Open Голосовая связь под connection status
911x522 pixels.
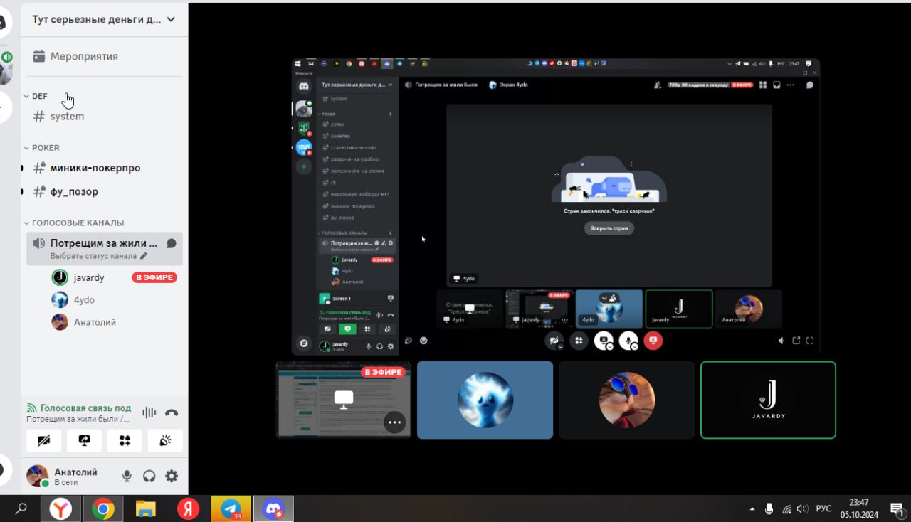(x=79, y=408)
